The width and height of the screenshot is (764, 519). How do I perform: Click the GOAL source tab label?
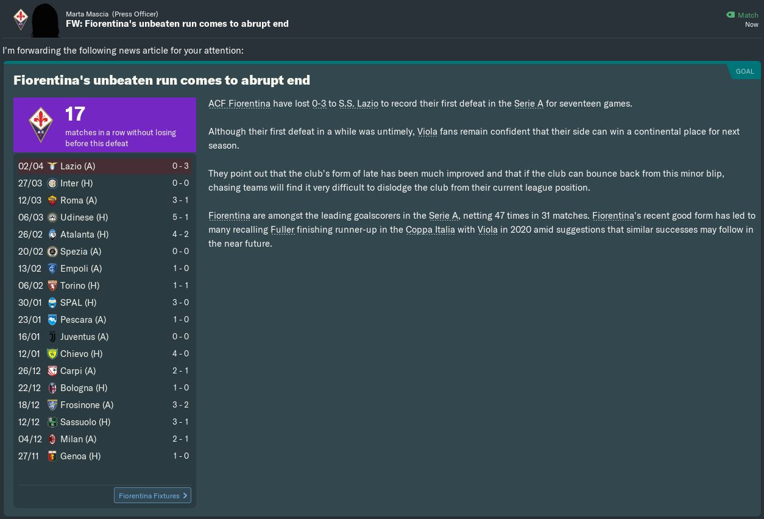click(745, 71)
